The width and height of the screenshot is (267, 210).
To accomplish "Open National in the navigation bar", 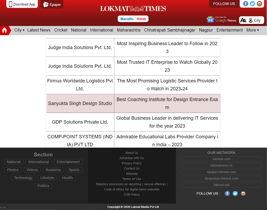I will click(79, 30).
